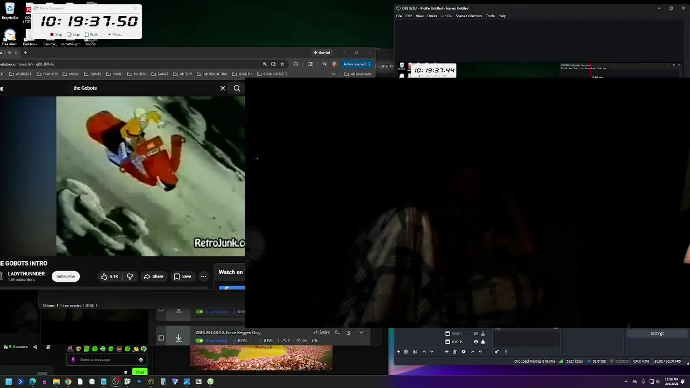This screenshot has height=388, width=690.
Task: Open the MUSIC bookmarks folder
Action: [71, 74]
